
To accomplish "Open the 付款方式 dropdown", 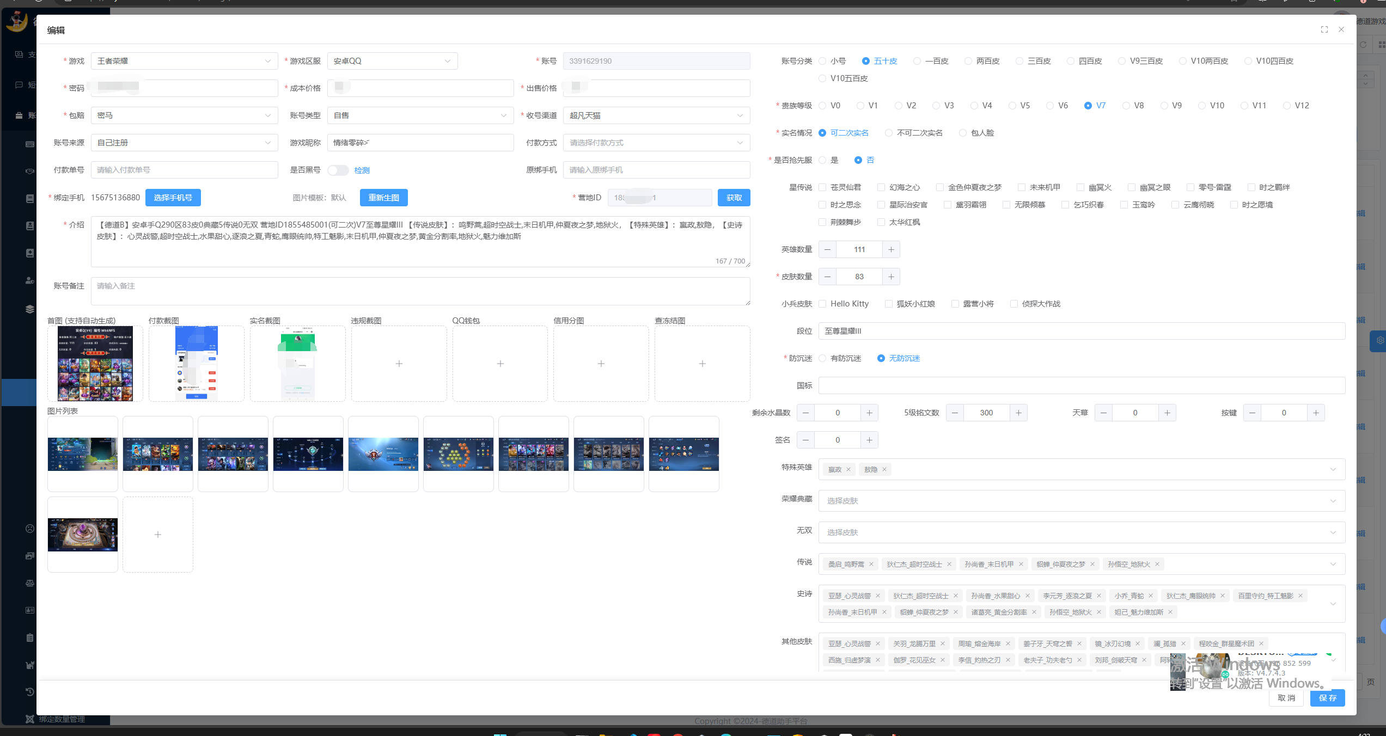I will [x=657, y=143].
